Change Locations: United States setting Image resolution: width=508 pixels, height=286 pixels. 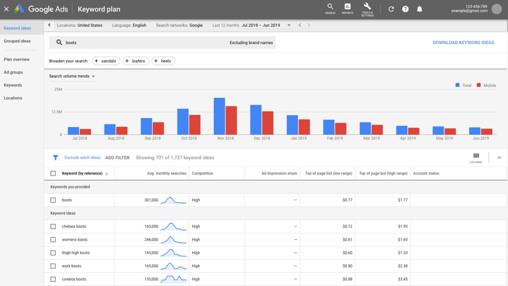80,25
